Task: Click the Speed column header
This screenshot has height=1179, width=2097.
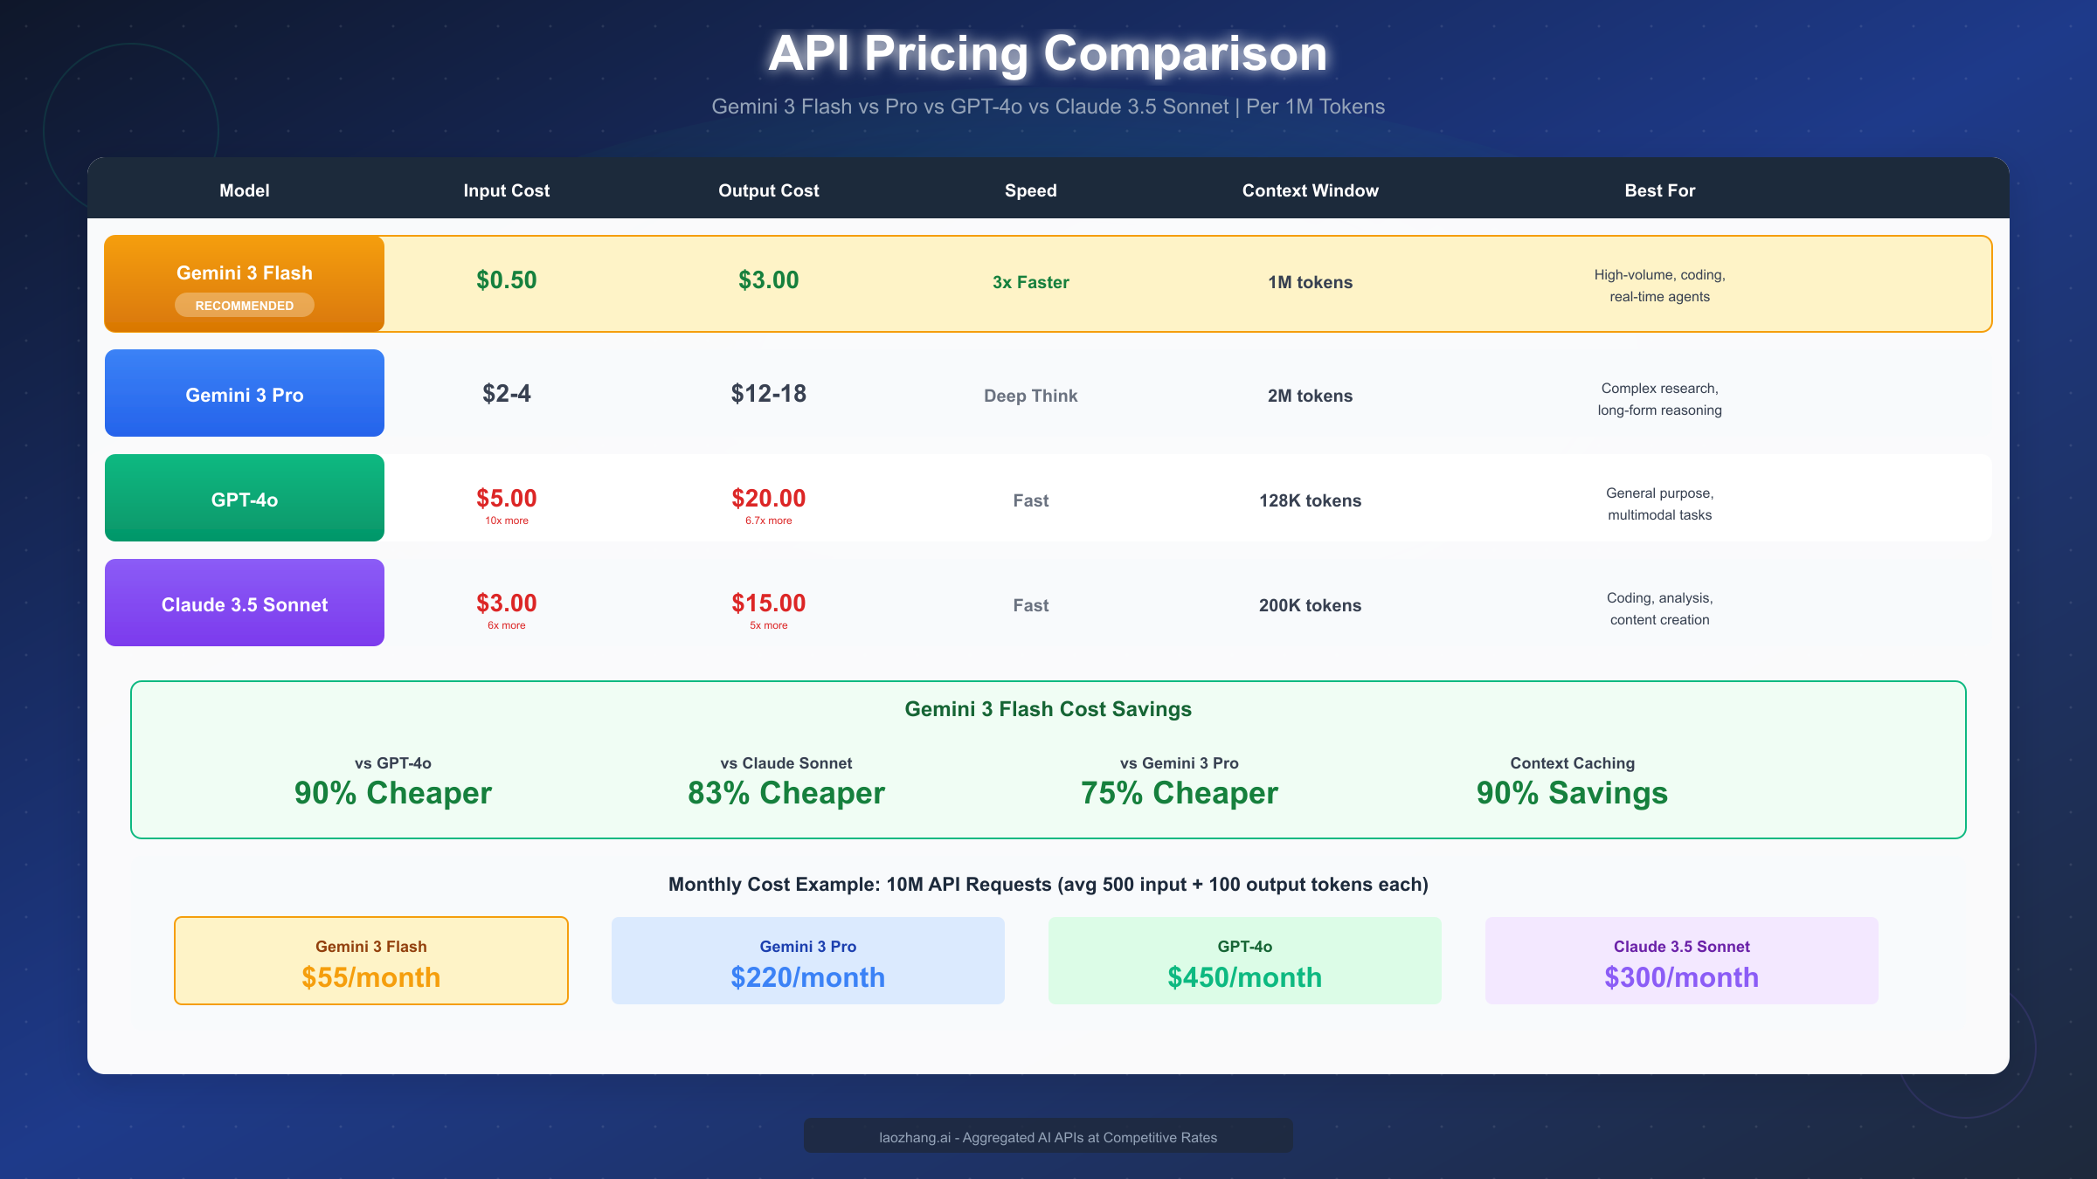Action: tap(1030, 190)
